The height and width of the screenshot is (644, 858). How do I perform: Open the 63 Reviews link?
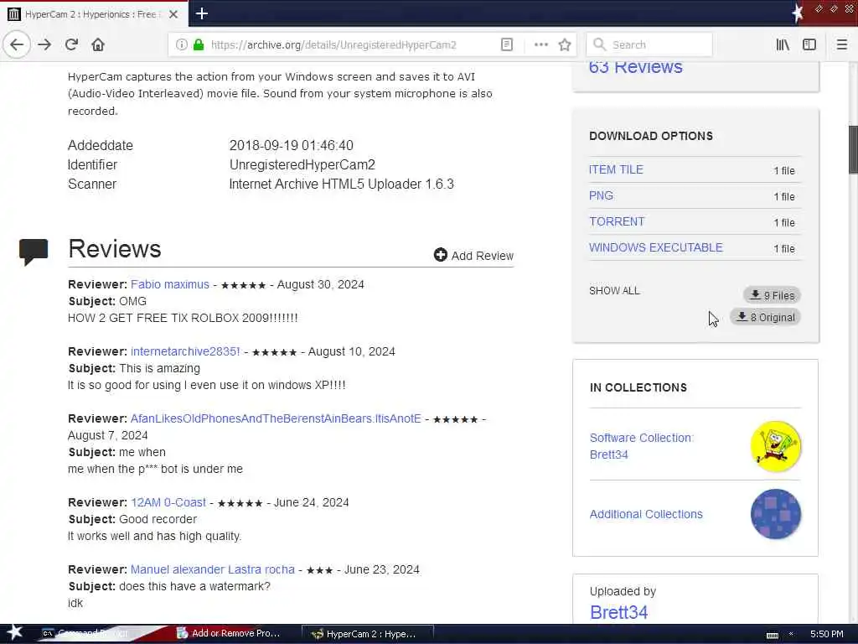pos(635,68)
